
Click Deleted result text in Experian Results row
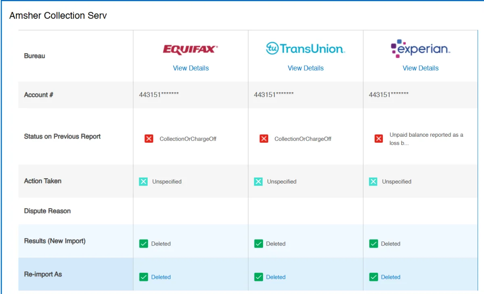pyautogui.click(x=391, y=244)
